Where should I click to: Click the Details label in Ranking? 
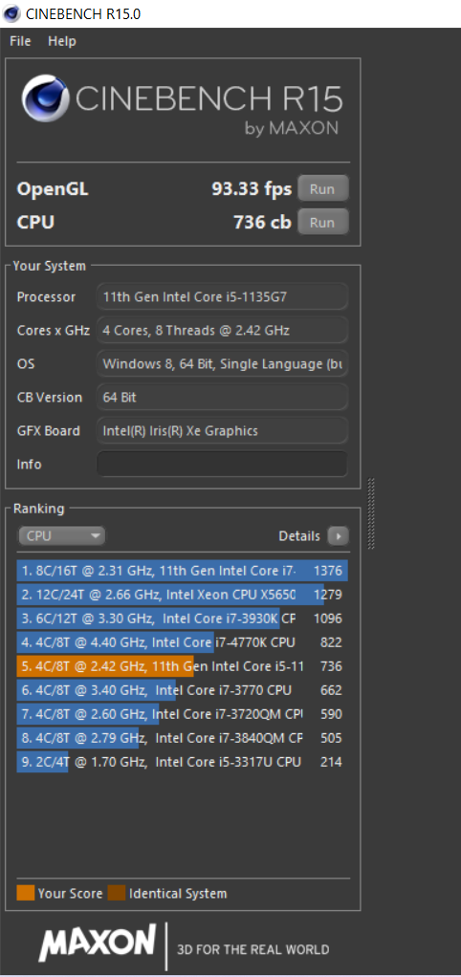[299, 536]
